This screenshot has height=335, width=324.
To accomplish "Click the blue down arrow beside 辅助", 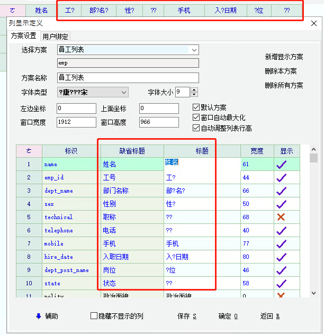I will pyautogui.click(x=38, y=316).
